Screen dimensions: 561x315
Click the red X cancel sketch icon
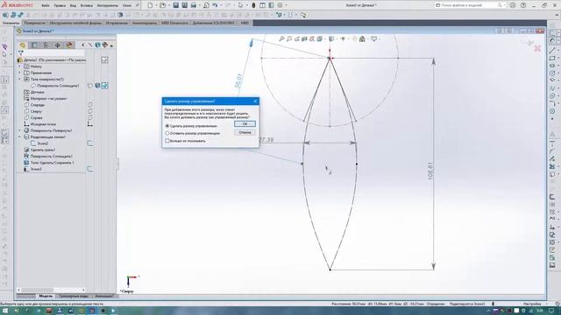coord(537,48)
